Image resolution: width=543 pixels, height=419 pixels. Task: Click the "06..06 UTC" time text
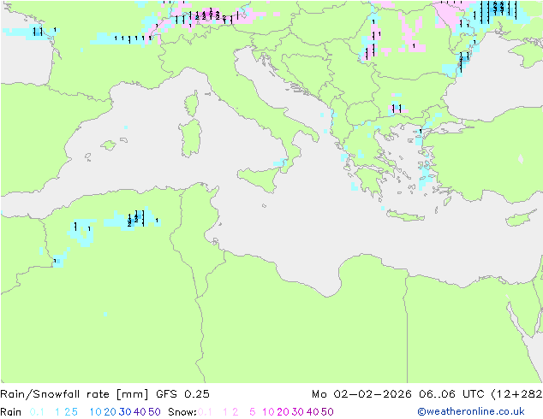(x=451, y=393)
